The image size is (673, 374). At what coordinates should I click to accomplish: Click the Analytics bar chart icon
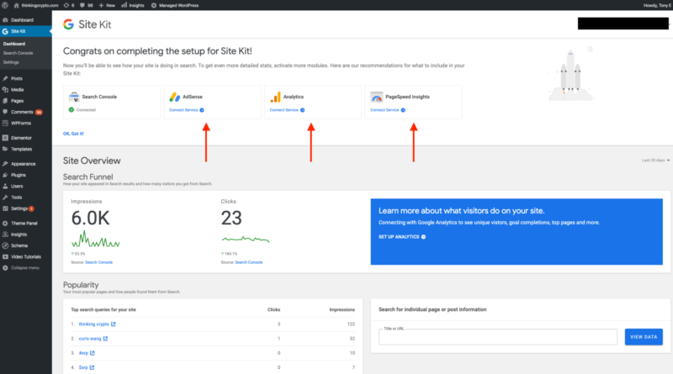[275, 97]
